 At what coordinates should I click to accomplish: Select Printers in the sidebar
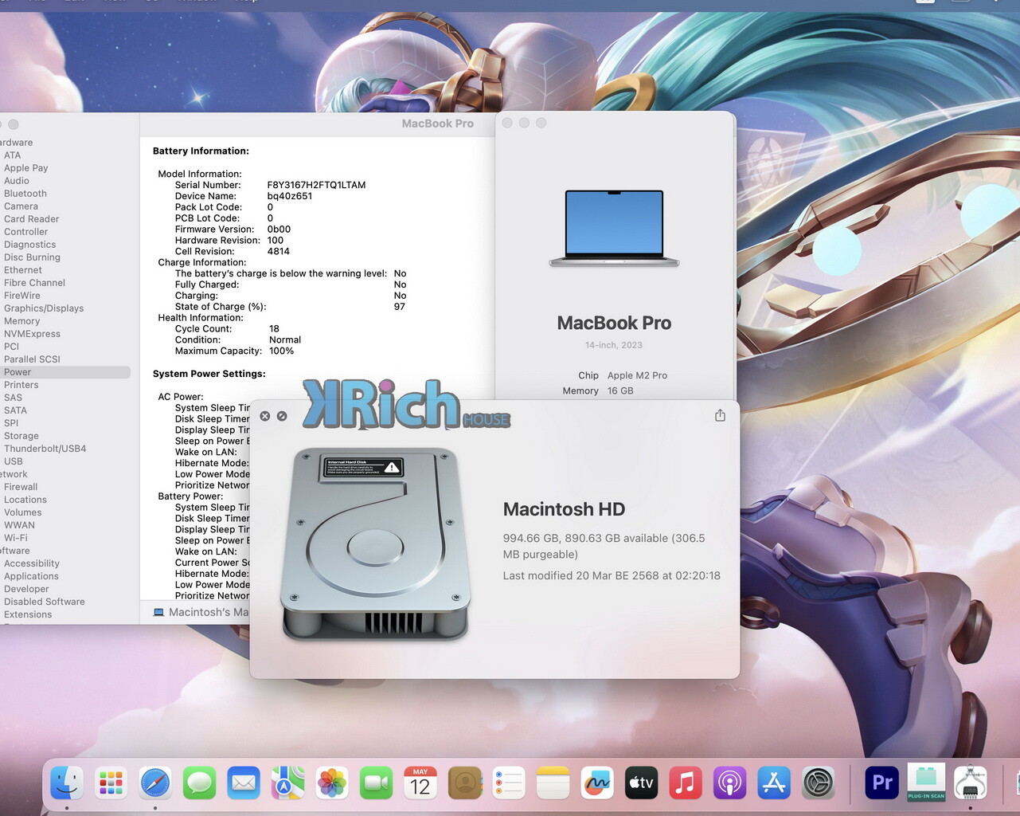pyautogui.click(x=21, y=385)
